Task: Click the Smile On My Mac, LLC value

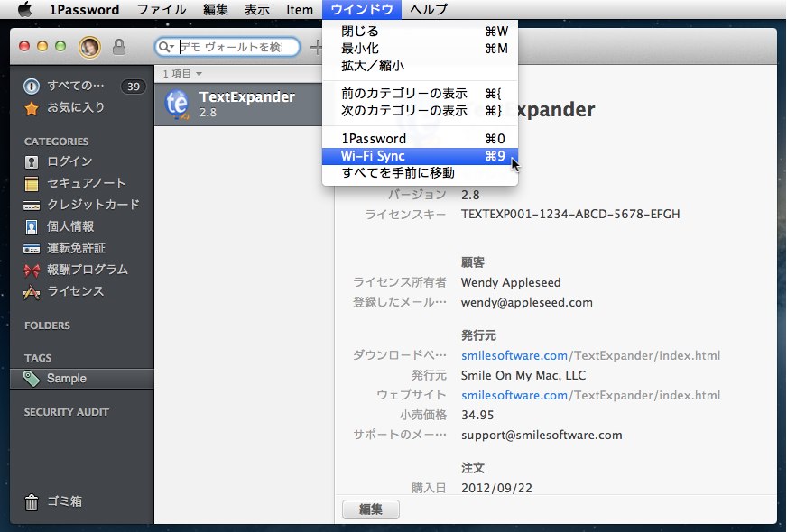Action: (x=523, y=376)
